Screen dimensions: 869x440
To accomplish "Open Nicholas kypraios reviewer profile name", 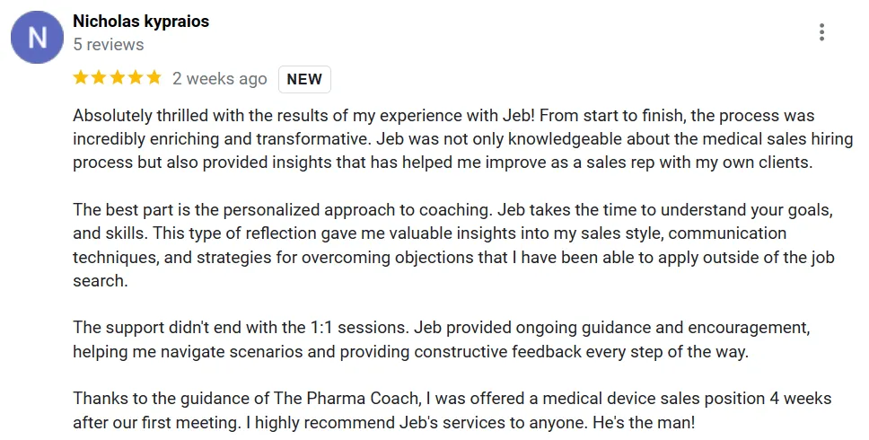I will pos(141,22).
